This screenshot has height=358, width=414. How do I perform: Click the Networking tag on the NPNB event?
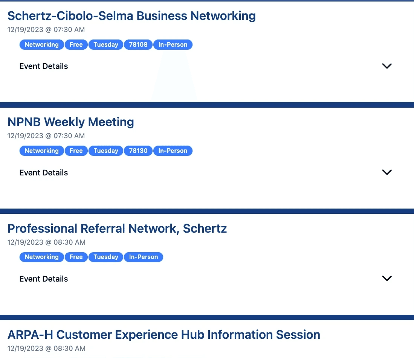(41, 151)
